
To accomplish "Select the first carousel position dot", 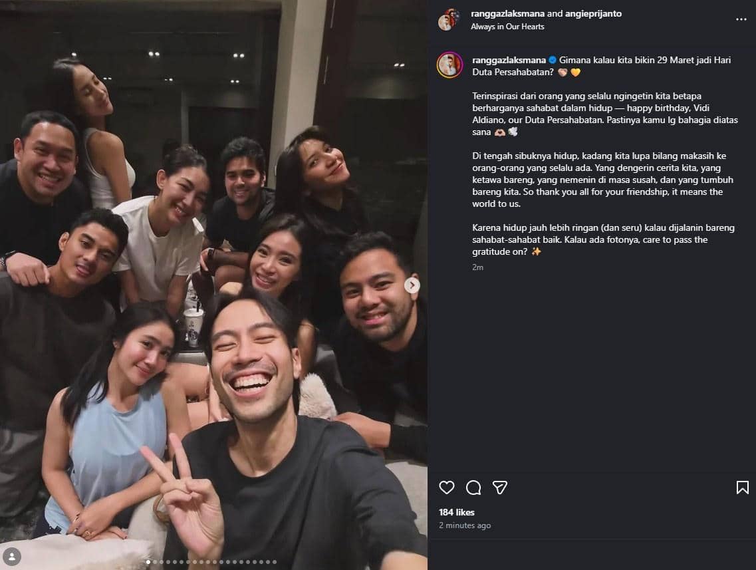I will pos(148,561).
